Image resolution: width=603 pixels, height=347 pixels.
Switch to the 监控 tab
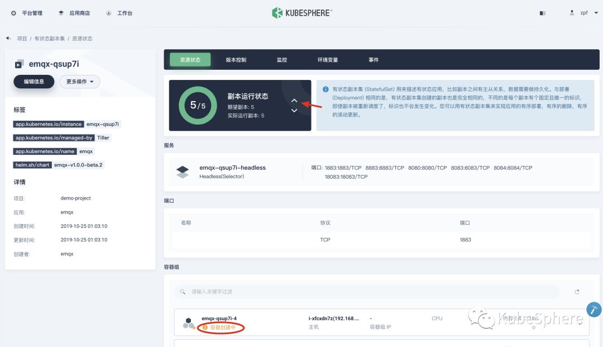[282, 60]
